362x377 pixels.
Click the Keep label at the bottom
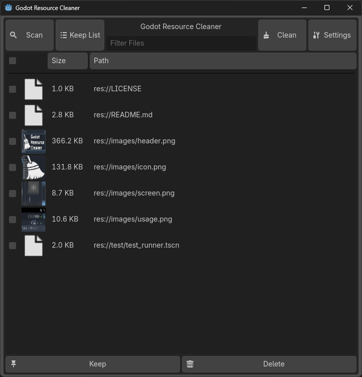97,364
